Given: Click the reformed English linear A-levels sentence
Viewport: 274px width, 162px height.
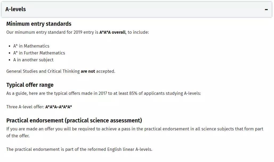Looking at the screenshot, I should point(79,149).
